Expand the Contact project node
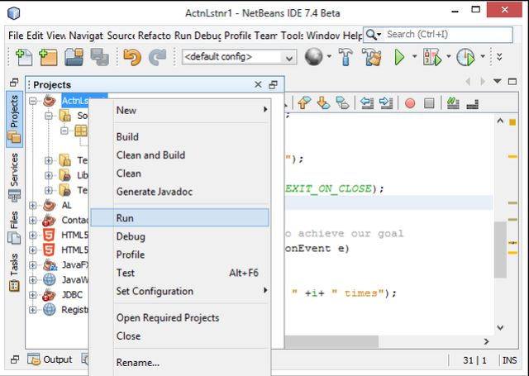Viewport: 529px width, 376px height. (33, 220)
